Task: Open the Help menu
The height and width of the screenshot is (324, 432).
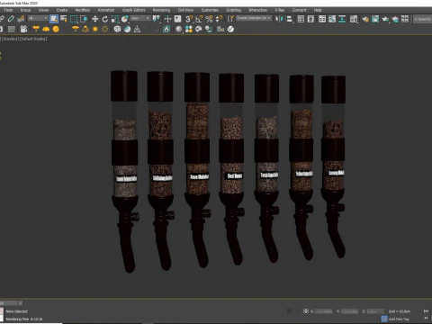Action: coord(318,10)
